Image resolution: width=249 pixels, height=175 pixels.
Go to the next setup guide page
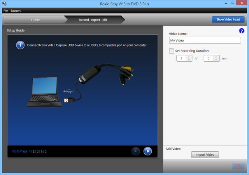(x=147, y=151)
